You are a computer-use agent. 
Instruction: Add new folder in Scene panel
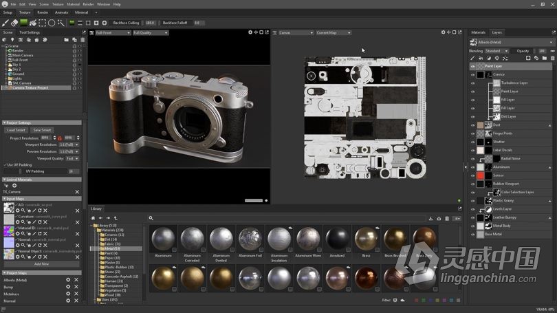click(x=67, y=40)
